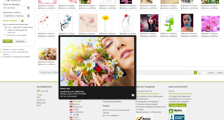The height and width of the screenshot is (120, 224).
Task: Open the "Регистрация поставщика" link
Action: coord(147,94)
